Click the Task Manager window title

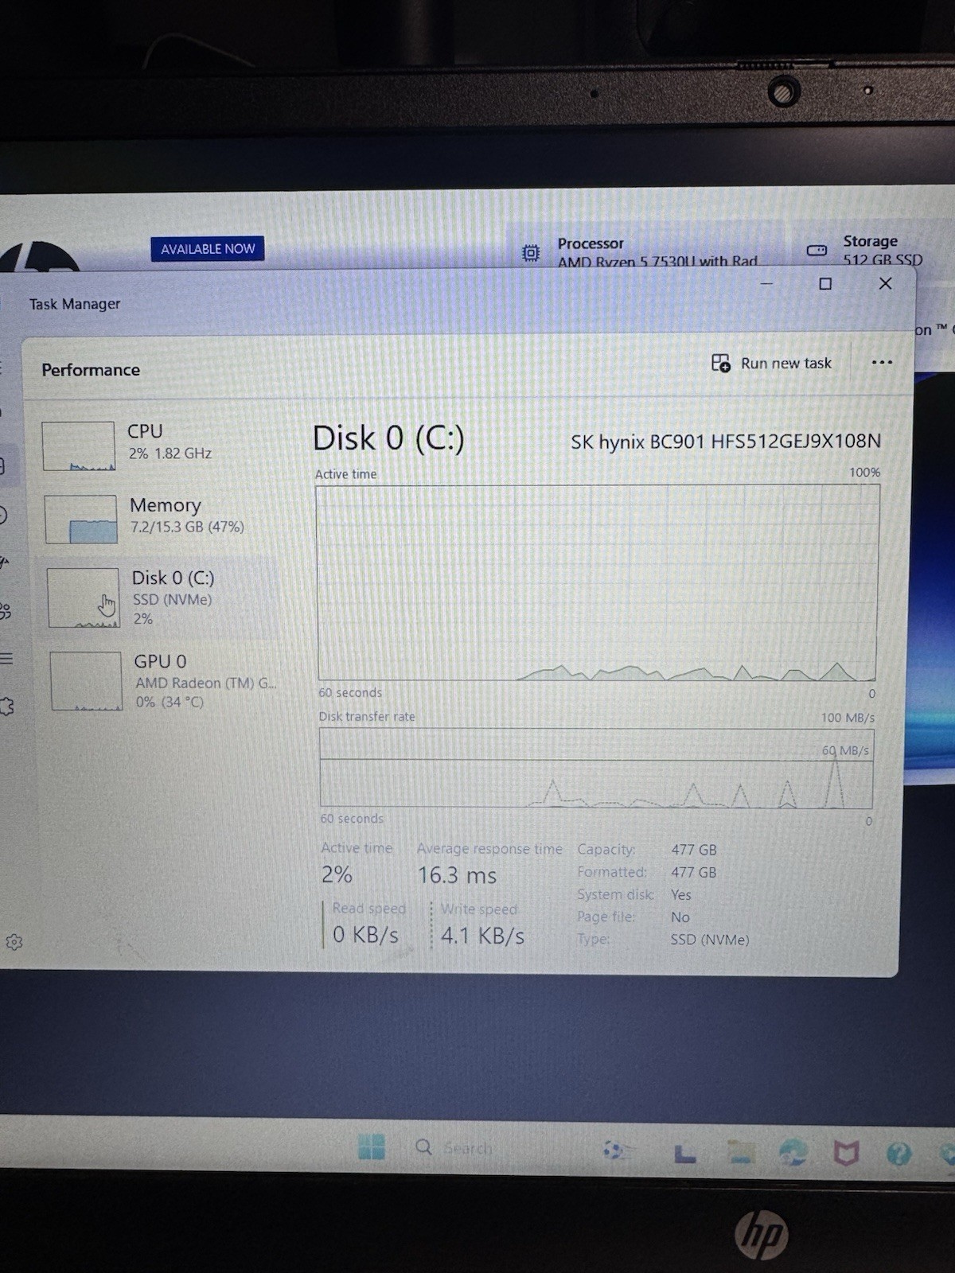75,304
